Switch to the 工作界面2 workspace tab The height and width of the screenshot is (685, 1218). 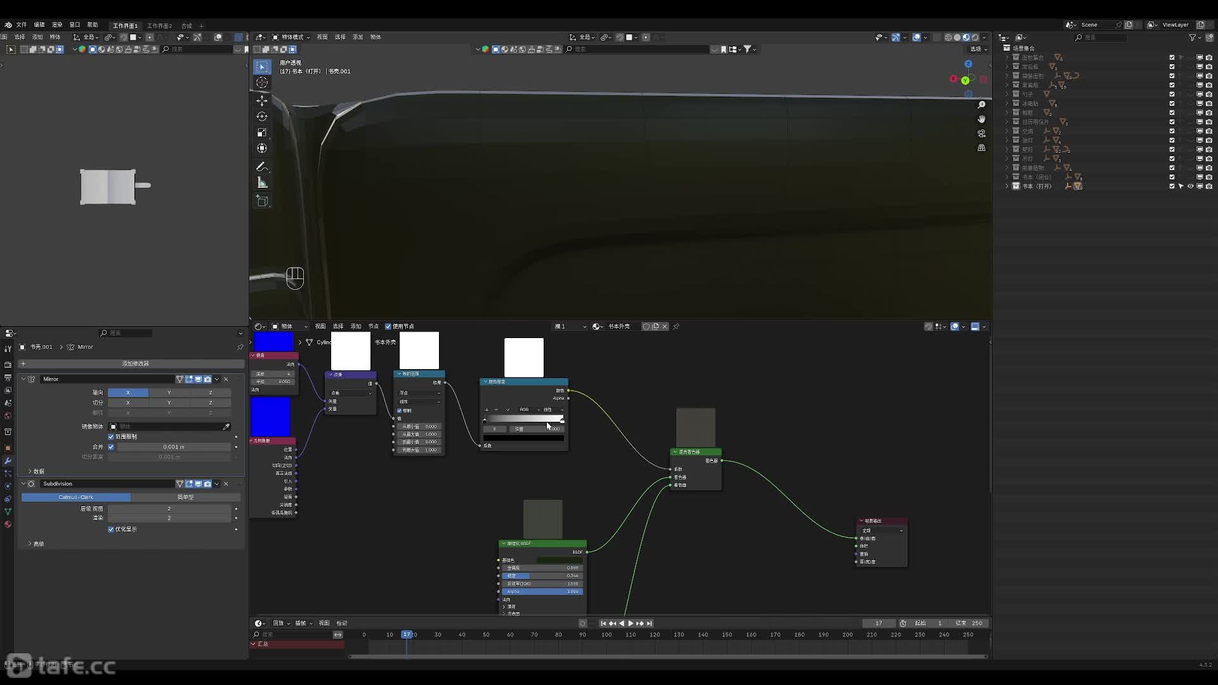[159, 26]
